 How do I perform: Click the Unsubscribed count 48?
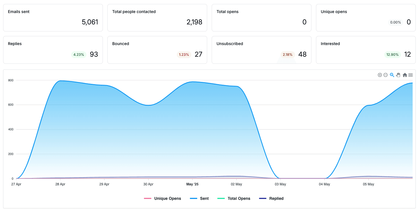point(302,54)
